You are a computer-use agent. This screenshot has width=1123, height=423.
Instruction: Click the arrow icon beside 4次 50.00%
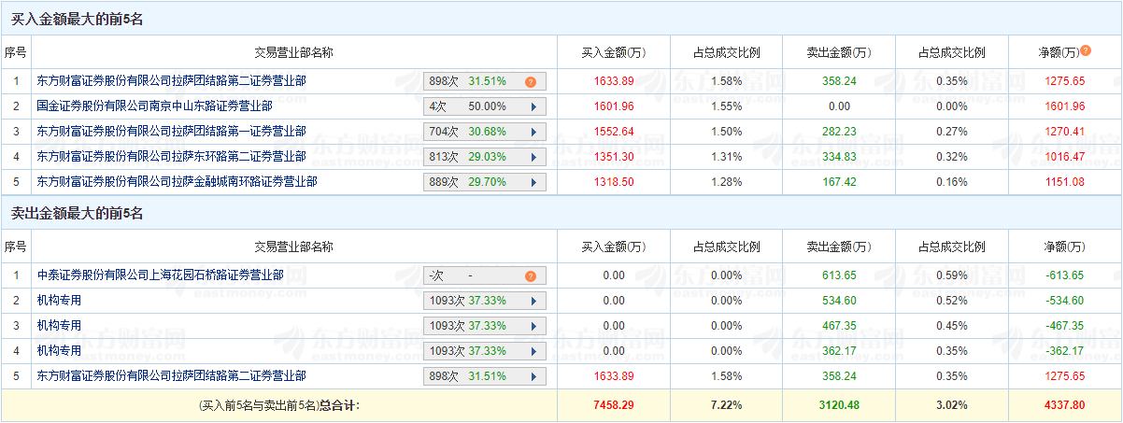tap(533, 106)
